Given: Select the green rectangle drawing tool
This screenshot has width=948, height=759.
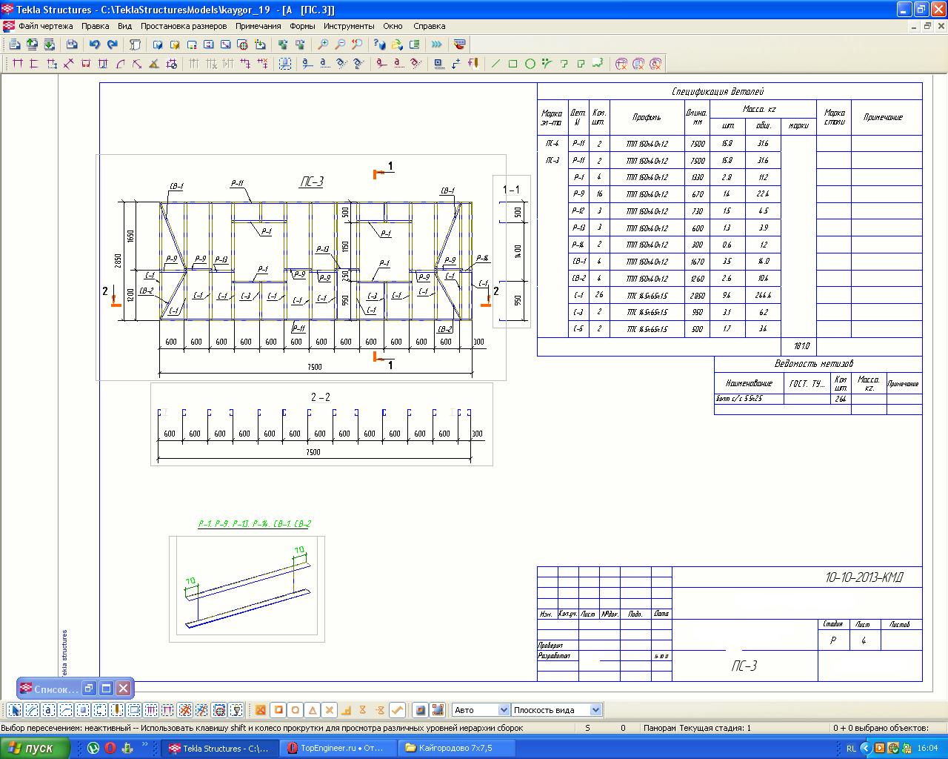Looking at the screenshot, I should (513, 64).
